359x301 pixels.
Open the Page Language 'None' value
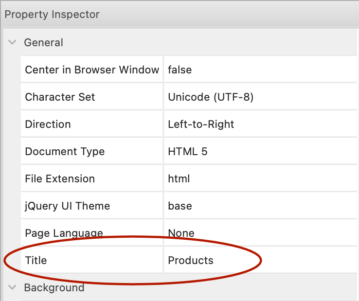pos(181,233)
